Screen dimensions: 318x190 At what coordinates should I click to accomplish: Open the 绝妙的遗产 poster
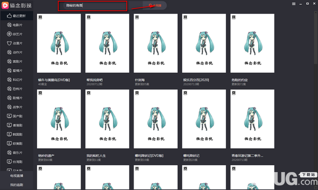click(x=59, y=119)
